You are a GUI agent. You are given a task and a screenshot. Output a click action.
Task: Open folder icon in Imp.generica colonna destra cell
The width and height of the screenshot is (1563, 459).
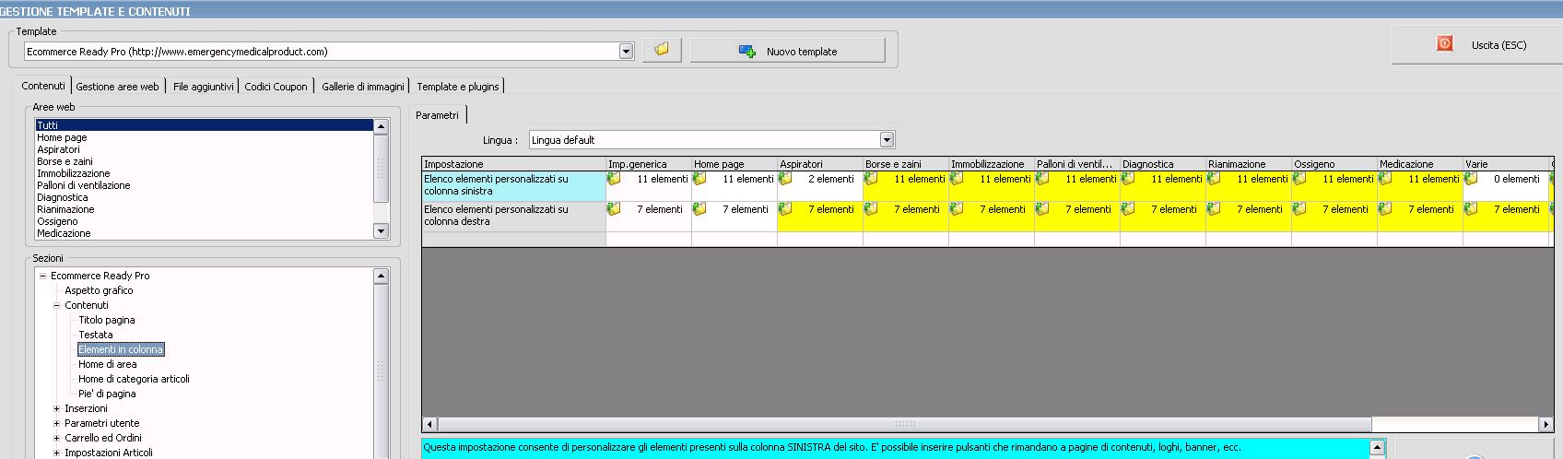pos(614,209)
